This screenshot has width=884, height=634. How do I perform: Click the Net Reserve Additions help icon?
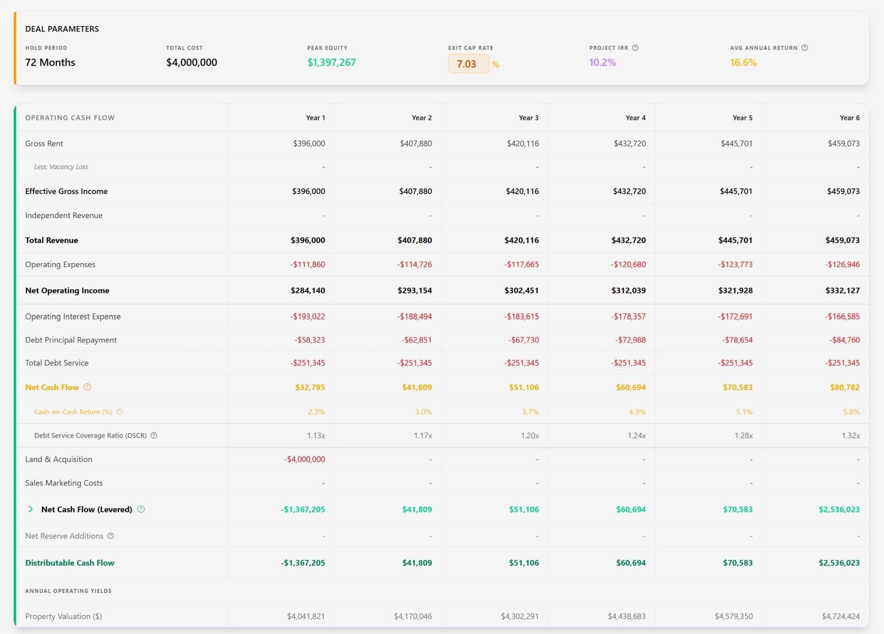click(x=110, y=536)
